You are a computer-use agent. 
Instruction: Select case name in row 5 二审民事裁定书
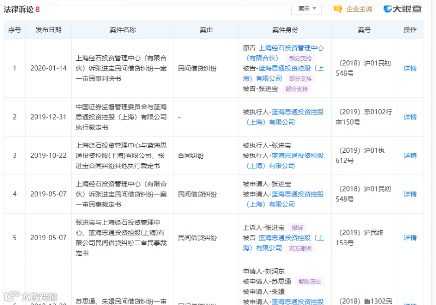point(121,238)
